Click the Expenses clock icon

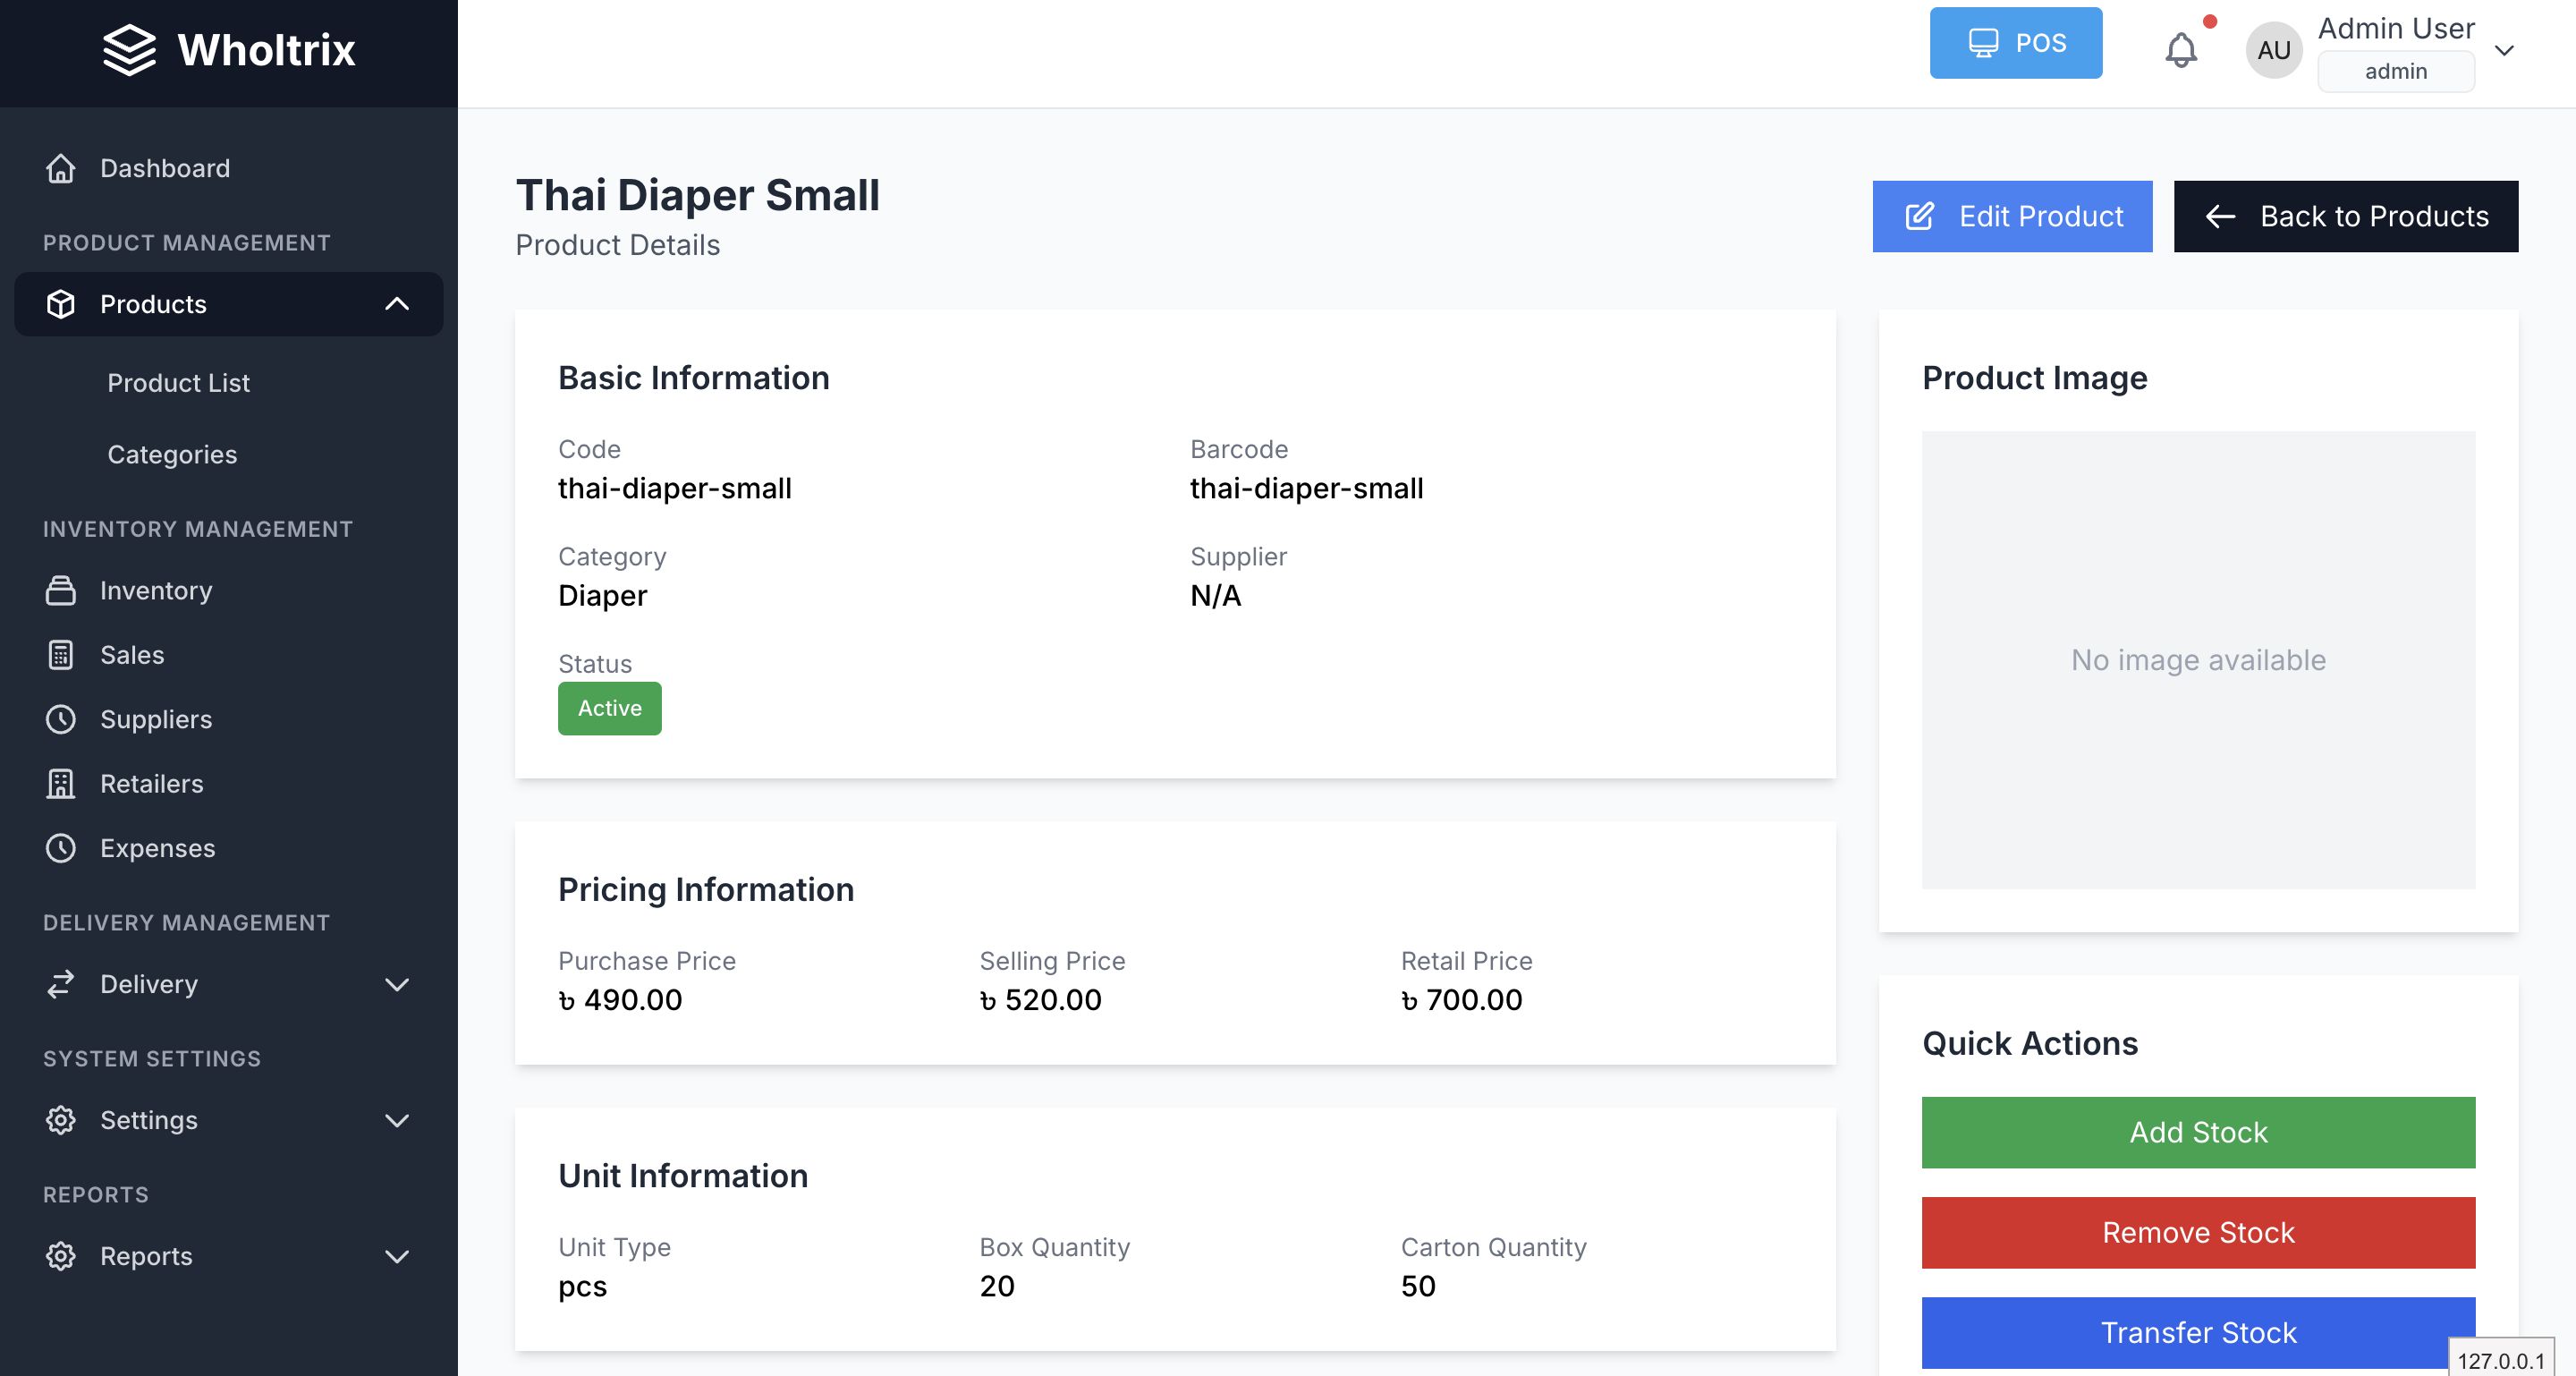pyautogui.click(x=61, y=848)
